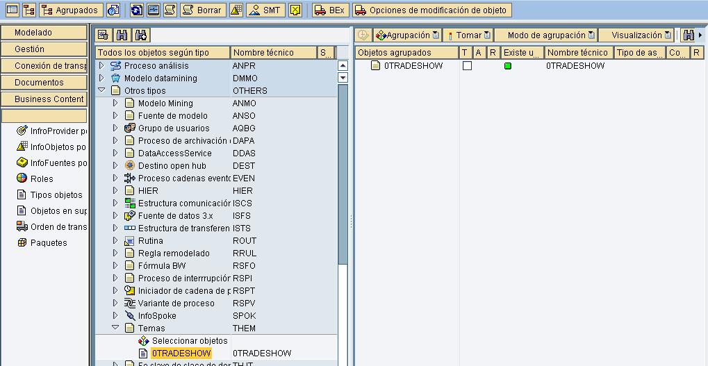Open the Agrupación dropdown
Screen dimensions: 708x366
(x=407, y=35)
